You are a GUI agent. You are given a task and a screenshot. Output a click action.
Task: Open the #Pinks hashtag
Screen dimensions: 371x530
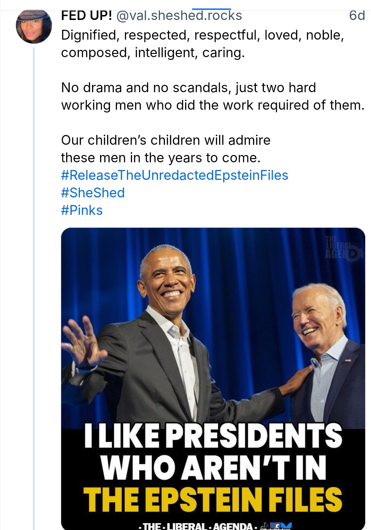point(82,210)
